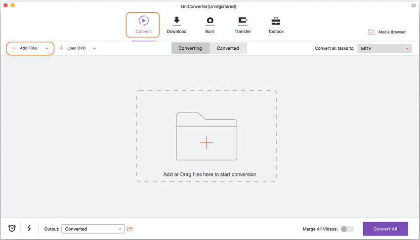
Task: Click the high speed conversion lightning icon
Action: pyautogui.click(x=29, y=228)
